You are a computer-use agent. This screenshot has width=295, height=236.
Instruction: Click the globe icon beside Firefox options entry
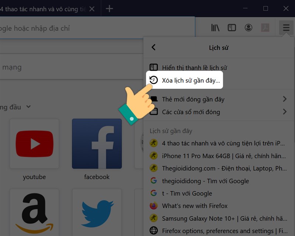[x=154, y=230]
